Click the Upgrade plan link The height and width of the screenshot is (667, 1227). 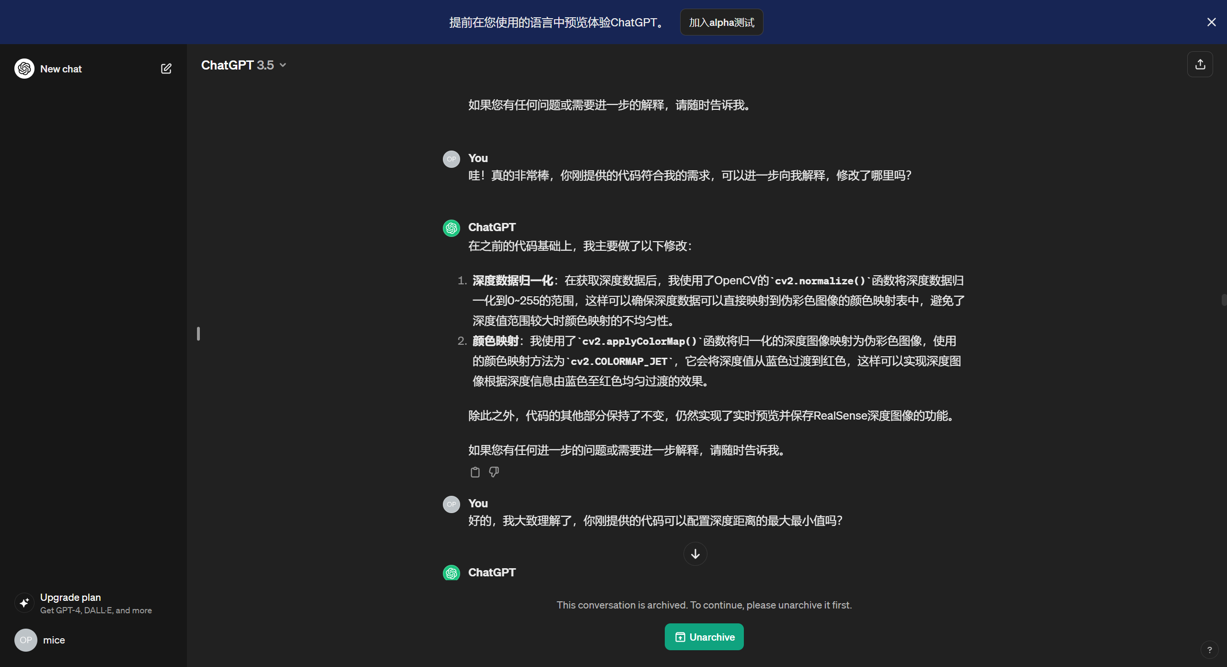click(70, 597)
